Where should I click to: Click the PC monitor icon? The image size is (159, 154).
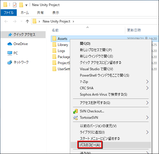[x=10, y=53]
